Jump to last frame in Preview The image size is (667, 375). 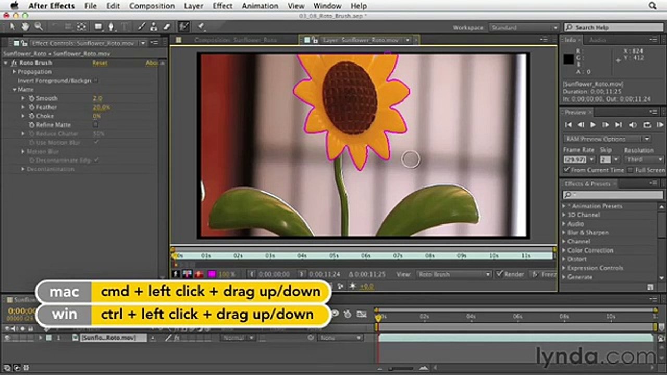[x=619, y=124]
